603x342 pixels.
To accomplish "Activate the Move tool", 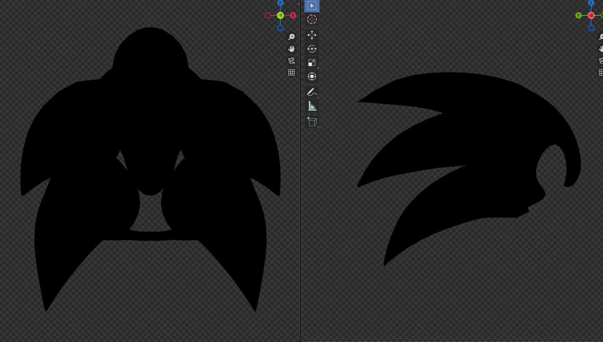I will [312, 35].
